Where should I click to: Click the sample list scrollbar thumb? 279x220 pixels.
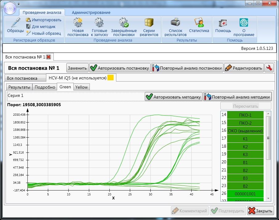(268, 138)
